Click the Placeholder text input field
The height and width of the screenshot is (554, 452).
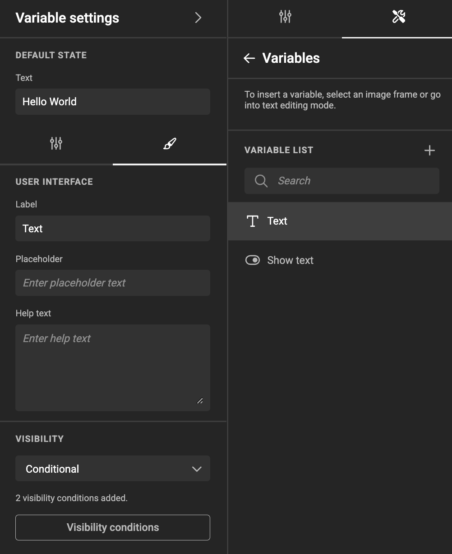[113, 283]
